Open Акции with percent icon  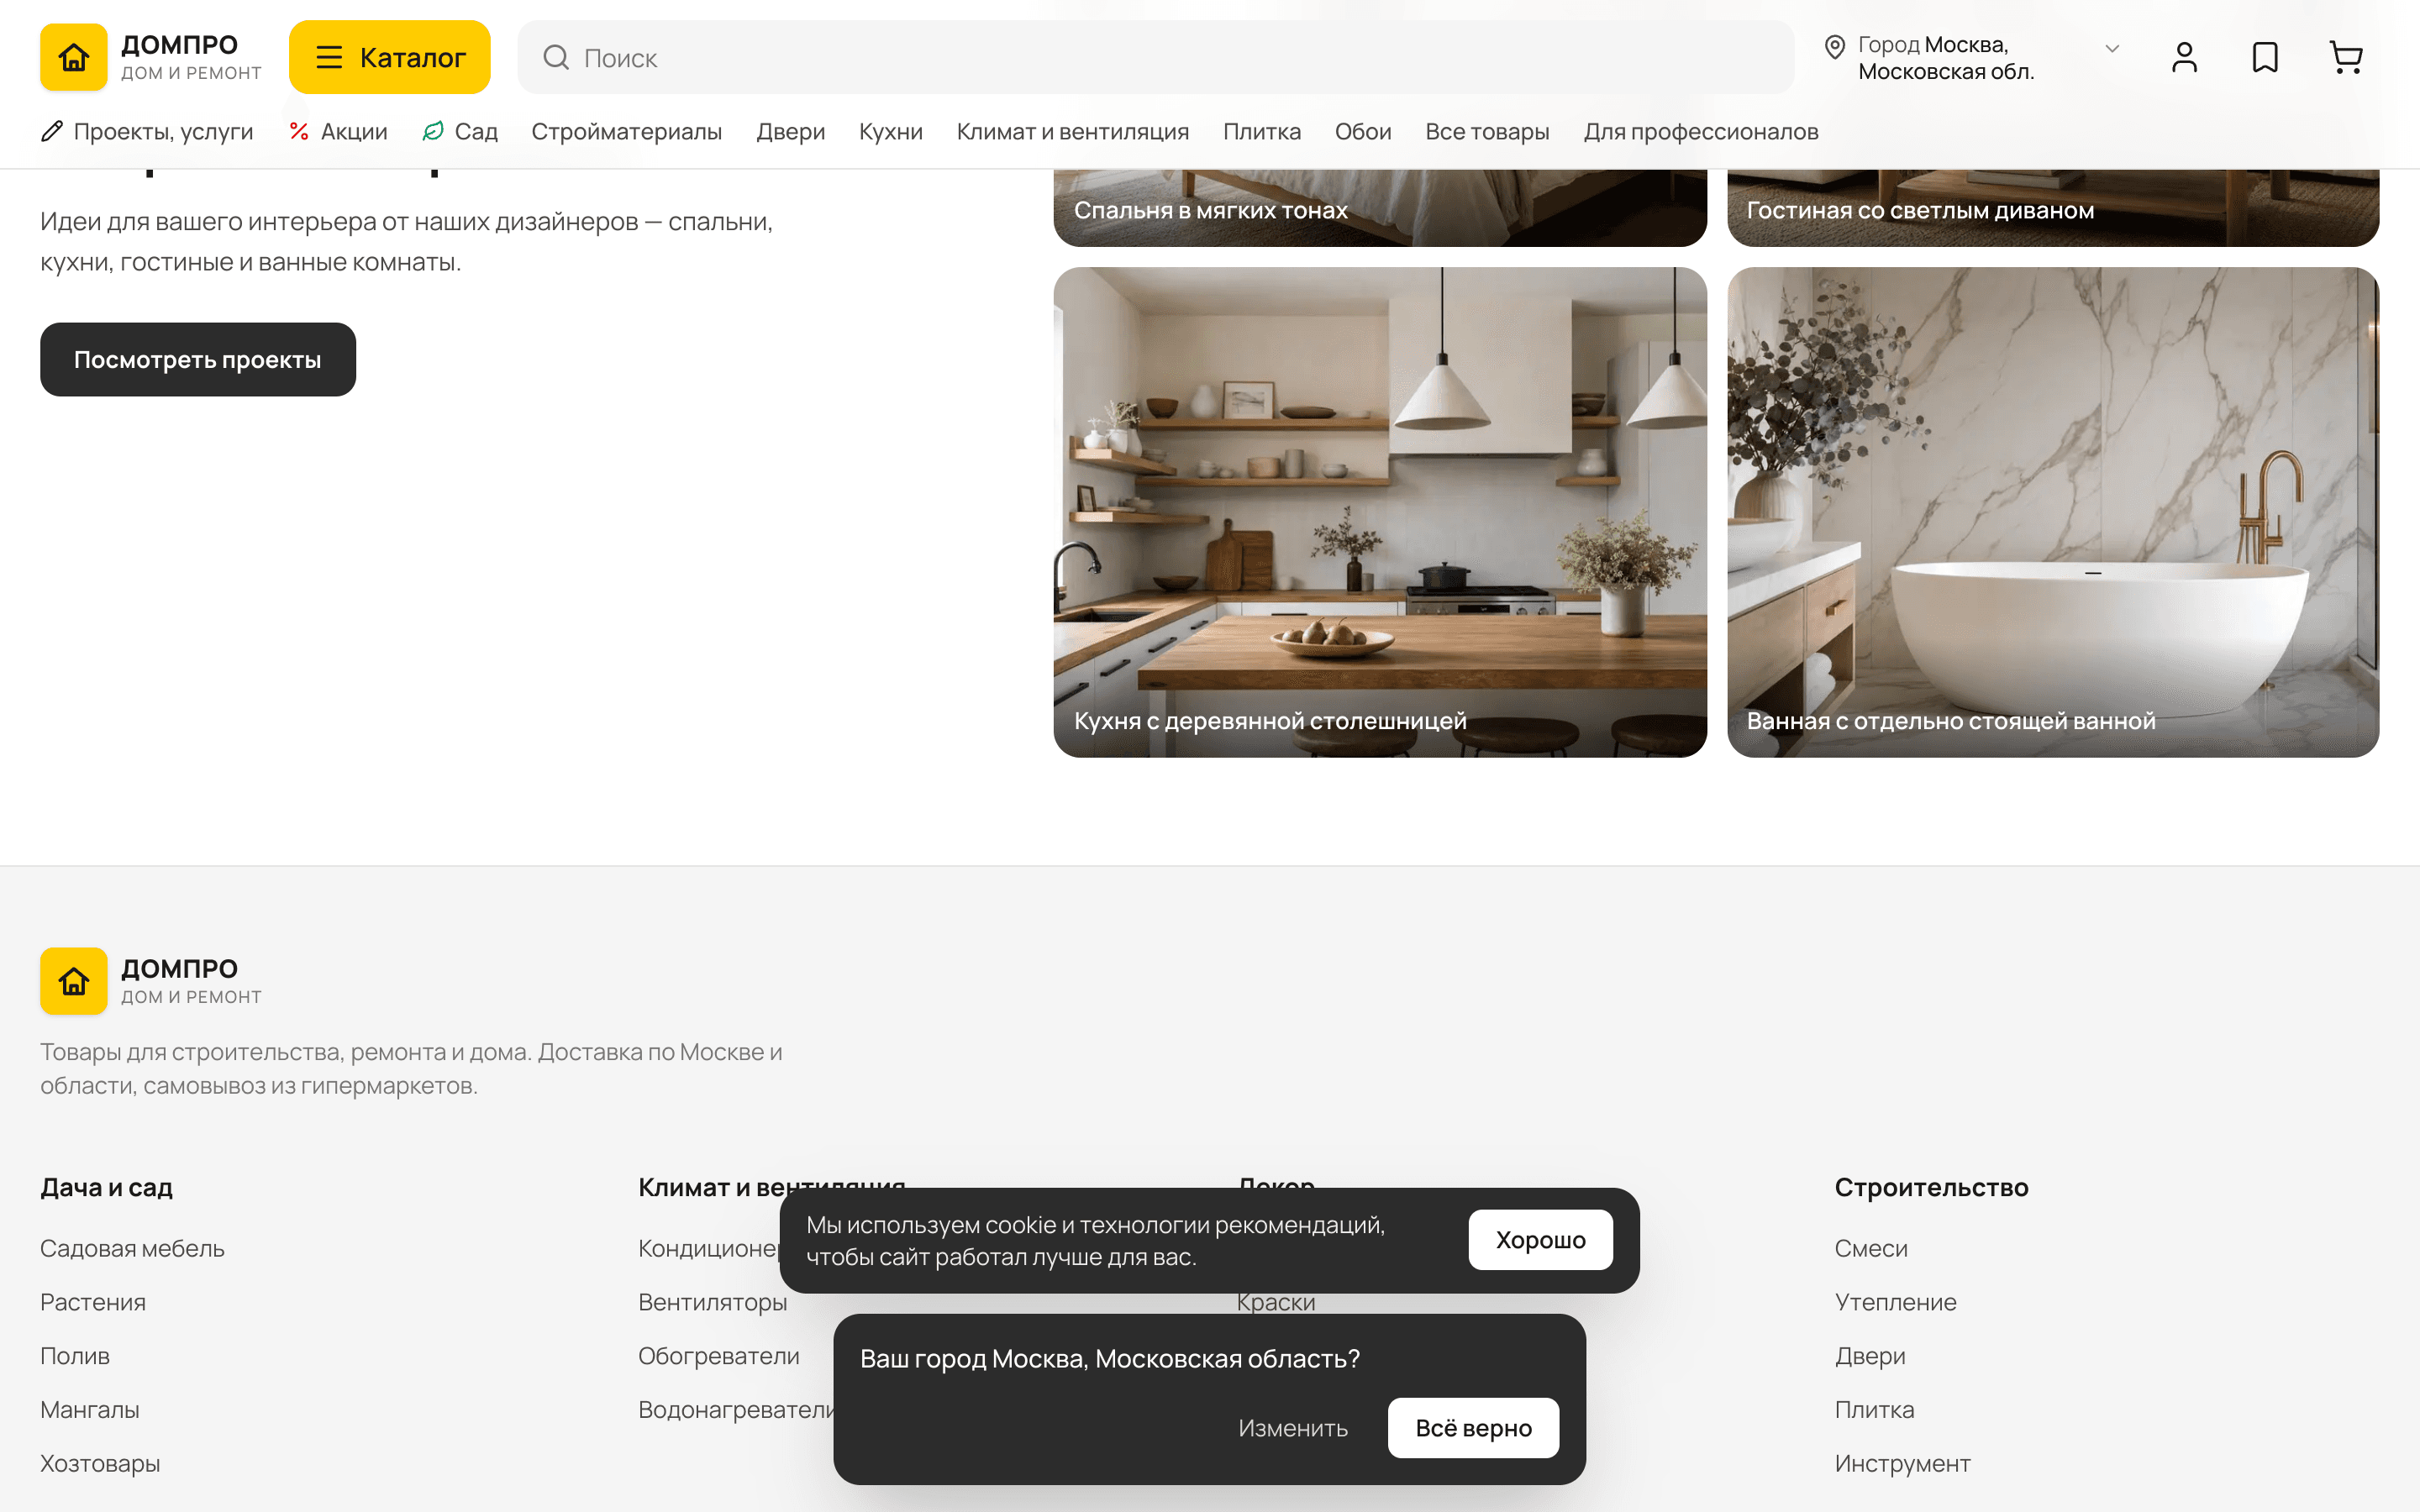pos(338,131)
